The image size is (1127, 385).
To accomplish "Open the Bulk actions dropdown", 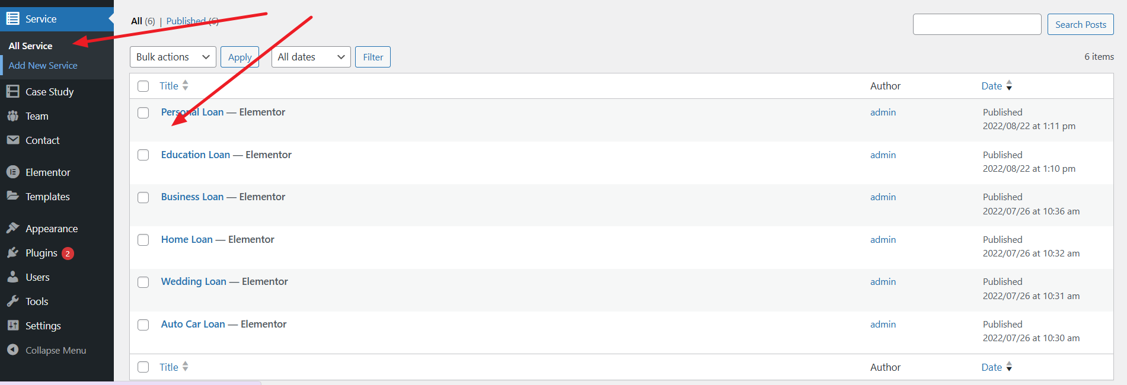I will [x=173, y=57].
